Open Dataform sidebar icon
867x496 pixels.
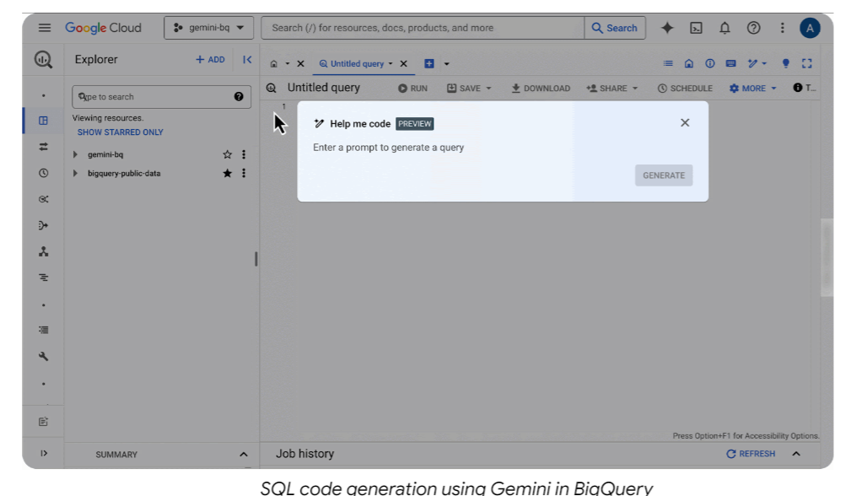[x=43, y=225]
